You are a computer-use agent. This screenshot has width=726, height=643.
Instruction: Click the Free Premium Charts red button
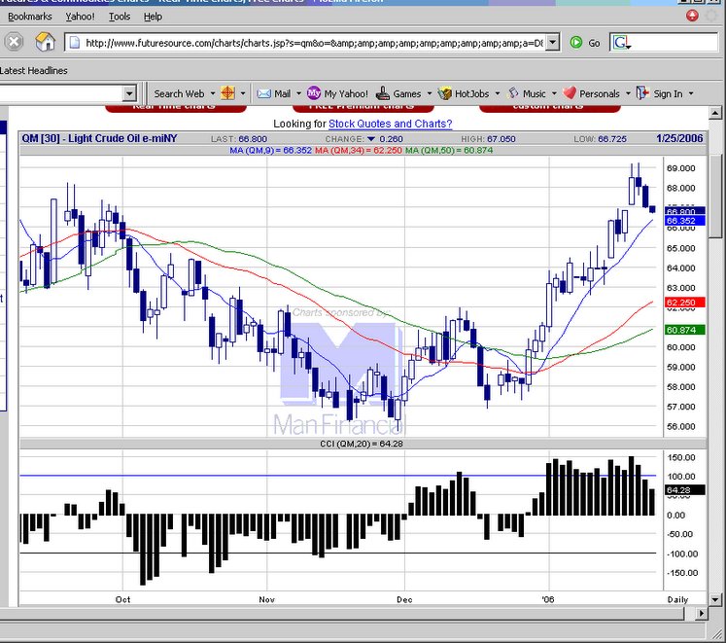point(363,107)
